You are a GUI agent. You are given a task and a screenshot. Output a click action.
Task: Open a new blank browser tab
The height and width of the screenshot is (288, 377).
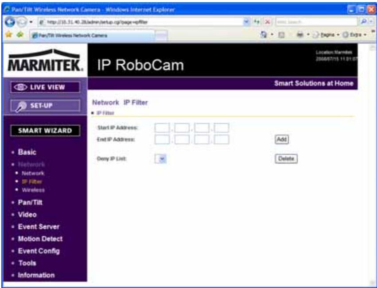tap(161, 36)
